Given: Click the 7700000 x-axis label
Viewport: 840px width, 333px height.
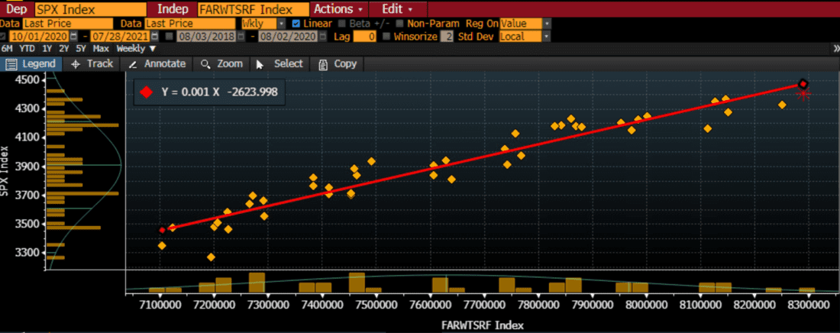Looking at the screenshot, I should (485, 305).
